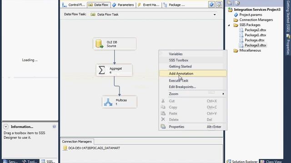
Task: Switch to the SSIS Toolbox bottom tab
Action: click(48, 161)
